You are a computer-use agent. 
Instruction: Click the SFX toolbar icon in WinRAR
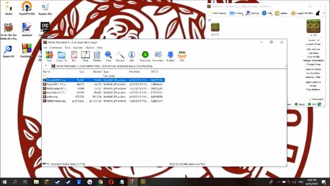click(182, 56)
